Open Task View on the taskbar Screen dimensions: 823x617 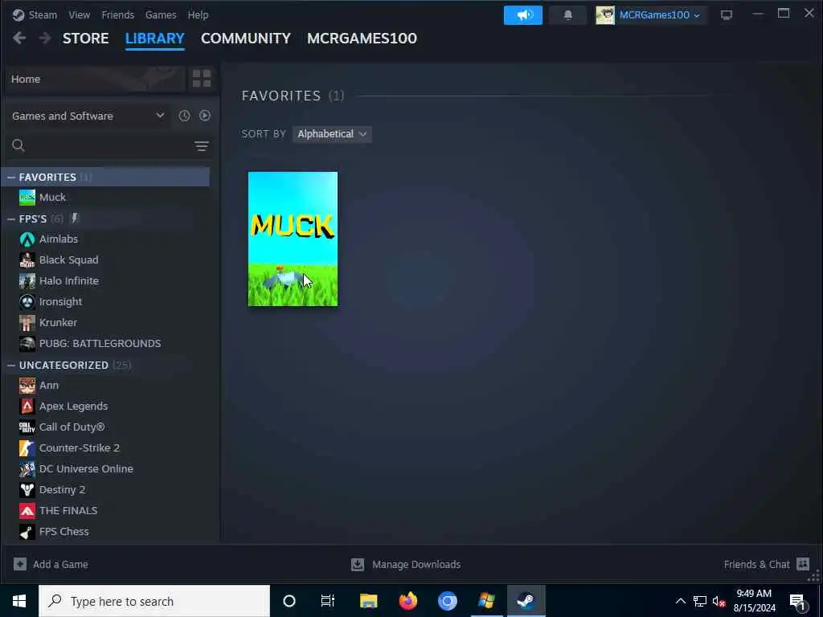point(328,601)
